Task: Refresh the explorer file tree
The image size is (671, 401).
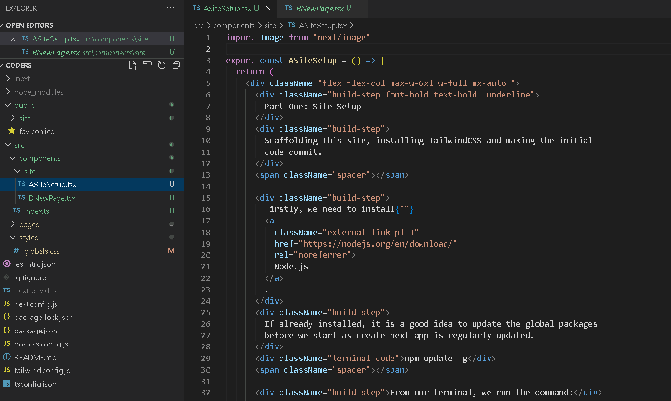Action: [162, 65]
